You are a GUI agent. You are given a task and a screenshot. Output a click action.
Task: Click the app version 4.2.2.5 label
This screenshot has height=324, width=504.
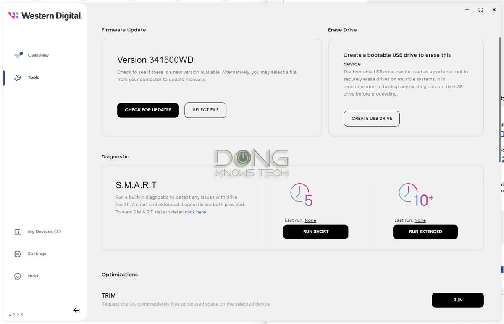click(x=16, y=315)
